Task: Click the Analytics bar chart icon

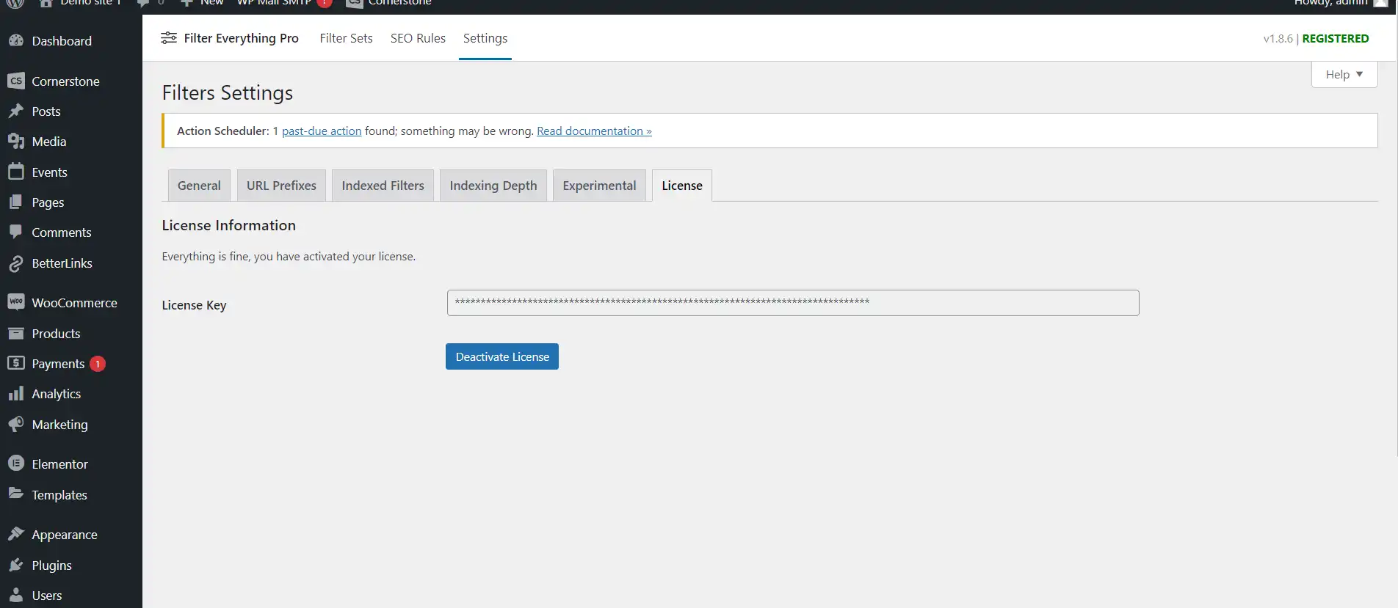Action: (16, 394)
